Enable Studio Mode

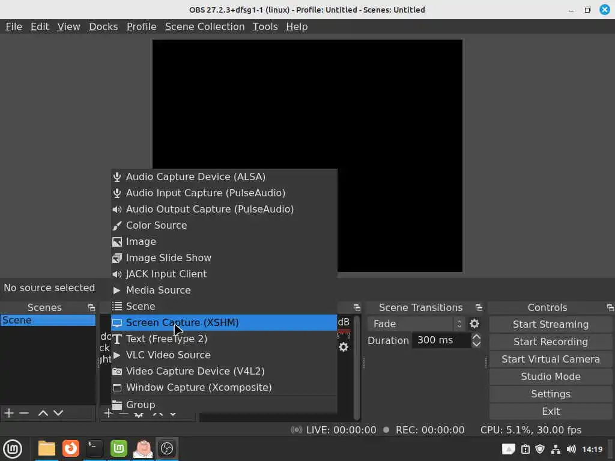pyautogui.click(x=550, y=376)
